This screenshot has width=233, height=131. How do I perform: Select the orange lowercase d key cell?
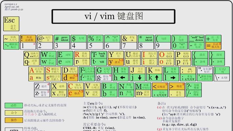tap(70, 77)
